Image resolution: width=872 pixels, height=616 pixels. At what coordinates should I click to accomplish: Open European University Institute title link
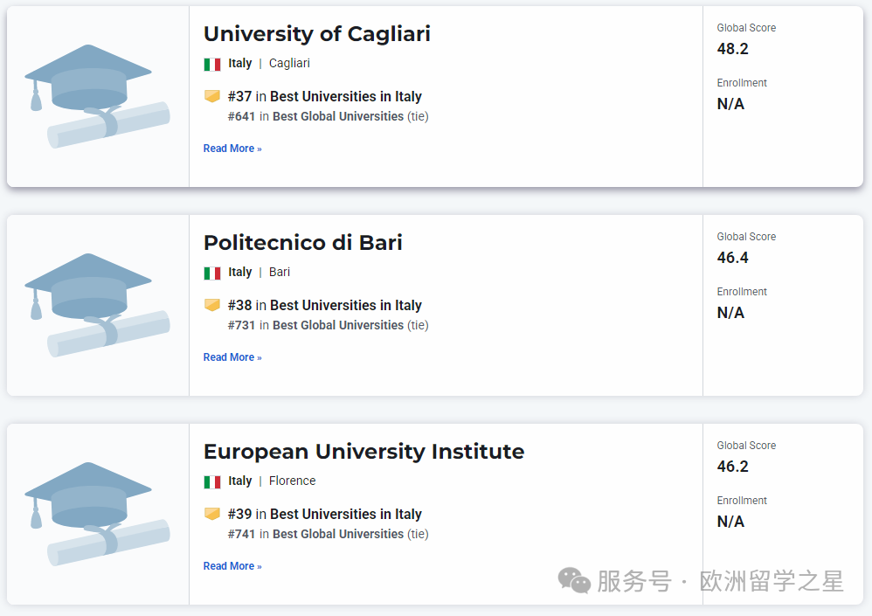[363, 452]
